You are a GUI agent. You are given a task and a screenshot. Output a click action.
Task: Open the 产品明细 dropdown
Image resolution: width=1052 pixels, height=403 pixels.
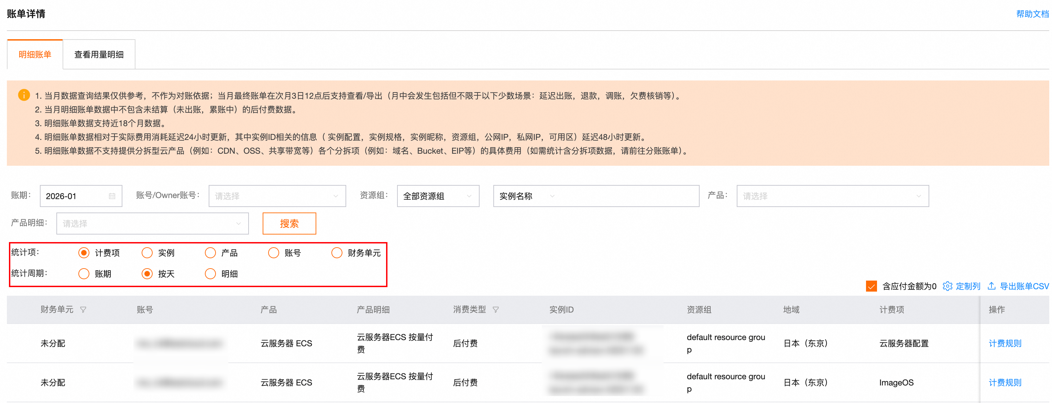tap(152, 224)
